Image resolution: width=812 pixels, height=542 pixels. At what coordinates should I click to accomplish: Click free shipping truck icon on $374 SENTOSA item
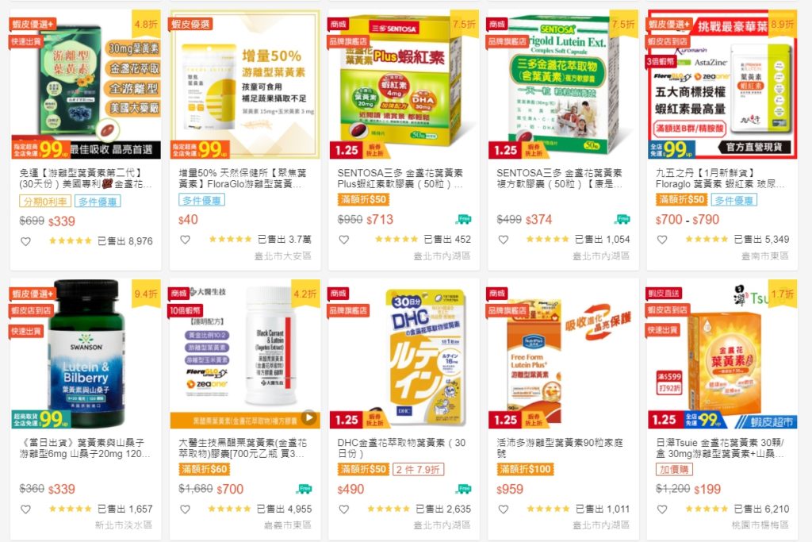tap(622, 219)
